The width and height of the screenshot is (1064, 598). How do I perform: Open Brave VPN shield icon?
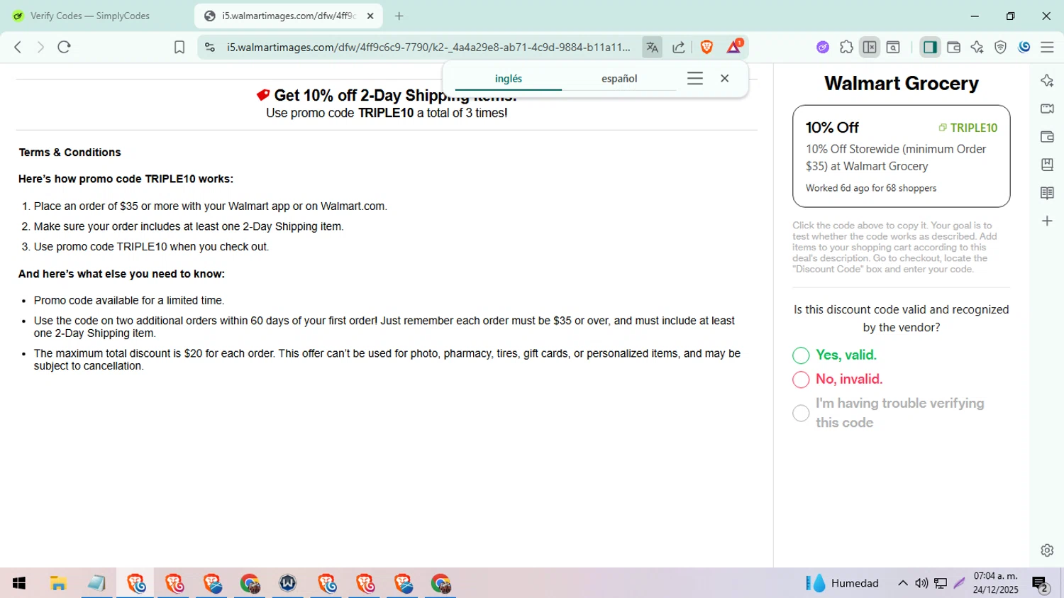(1000, 47)
